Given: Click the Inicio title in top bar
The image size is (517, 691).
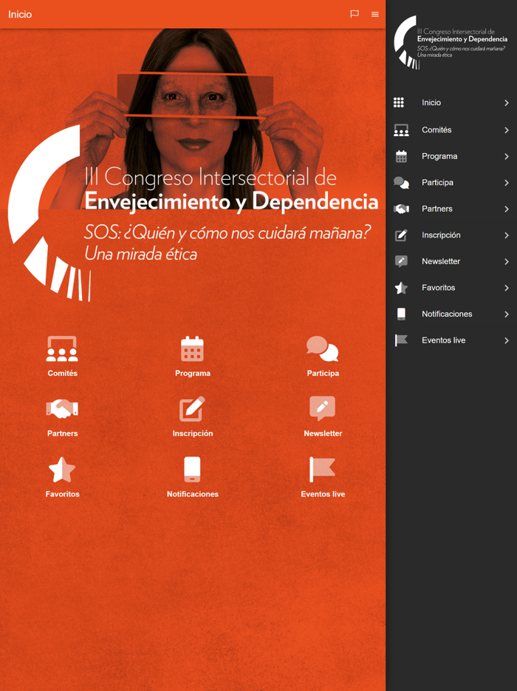Looking at the screenshot, I should pyautogui.click(x=20, y=15).
